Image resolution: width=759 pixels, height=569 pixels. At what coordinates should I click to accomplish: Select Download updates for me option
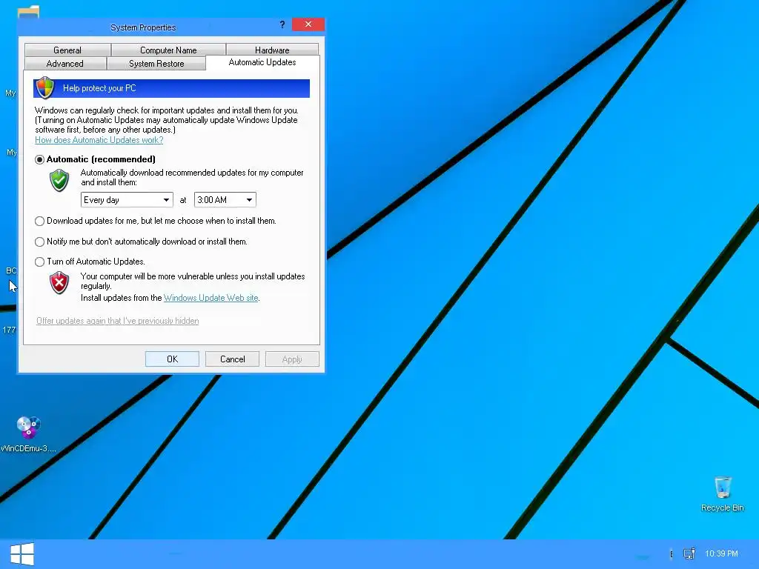40,221
